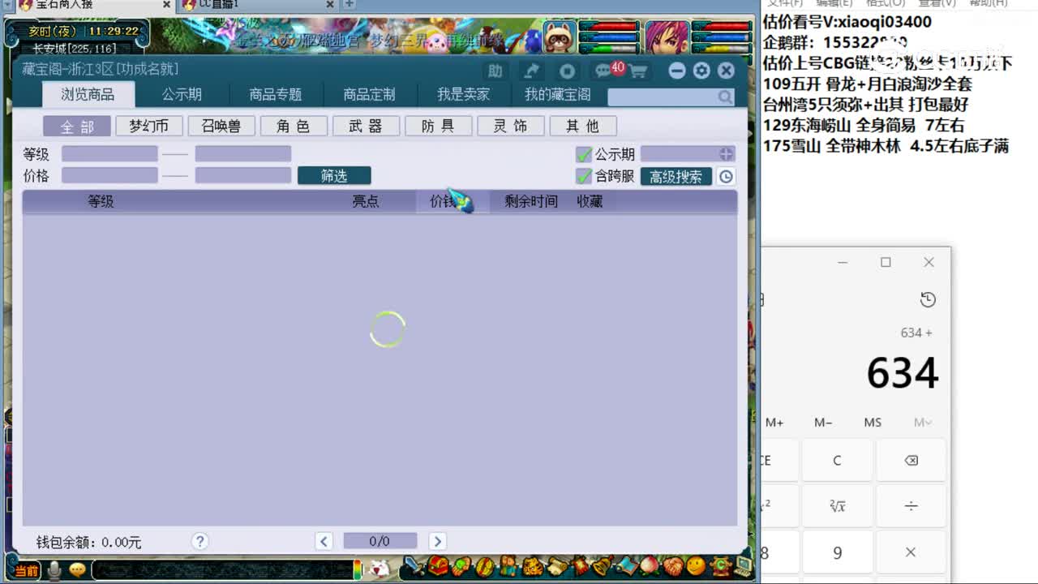The height and width of the screenshot is (584, 1038).
Task: Open the shopping cart in 藏宝阁
Action: click(x=639, y=71)
